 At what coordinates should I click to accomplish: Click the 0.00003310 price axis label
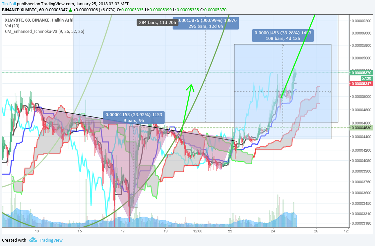pyautogui.click(x=361, y=213)
